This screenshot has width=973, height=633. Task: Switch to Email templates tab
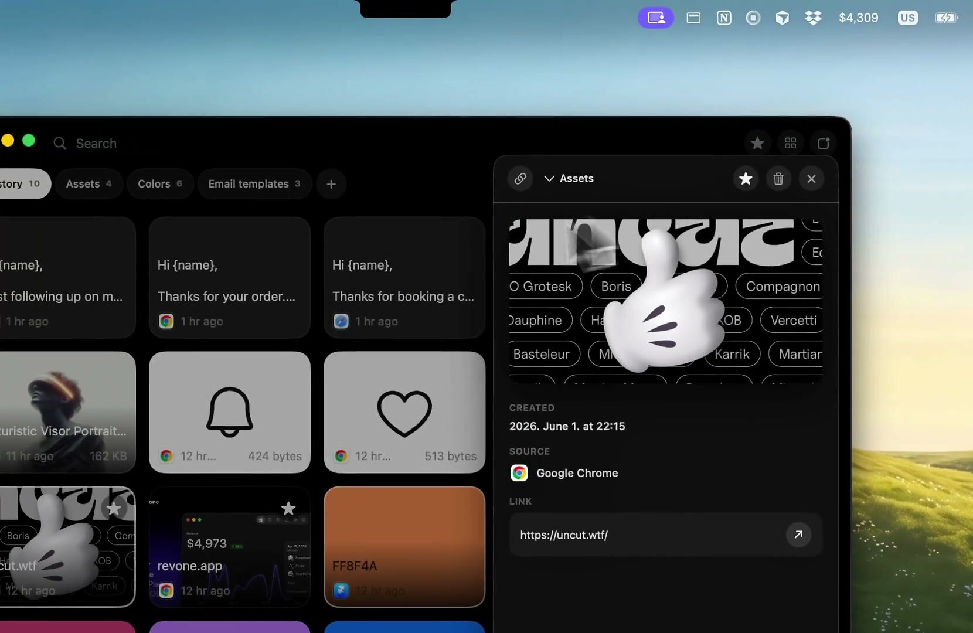point(254,183)
